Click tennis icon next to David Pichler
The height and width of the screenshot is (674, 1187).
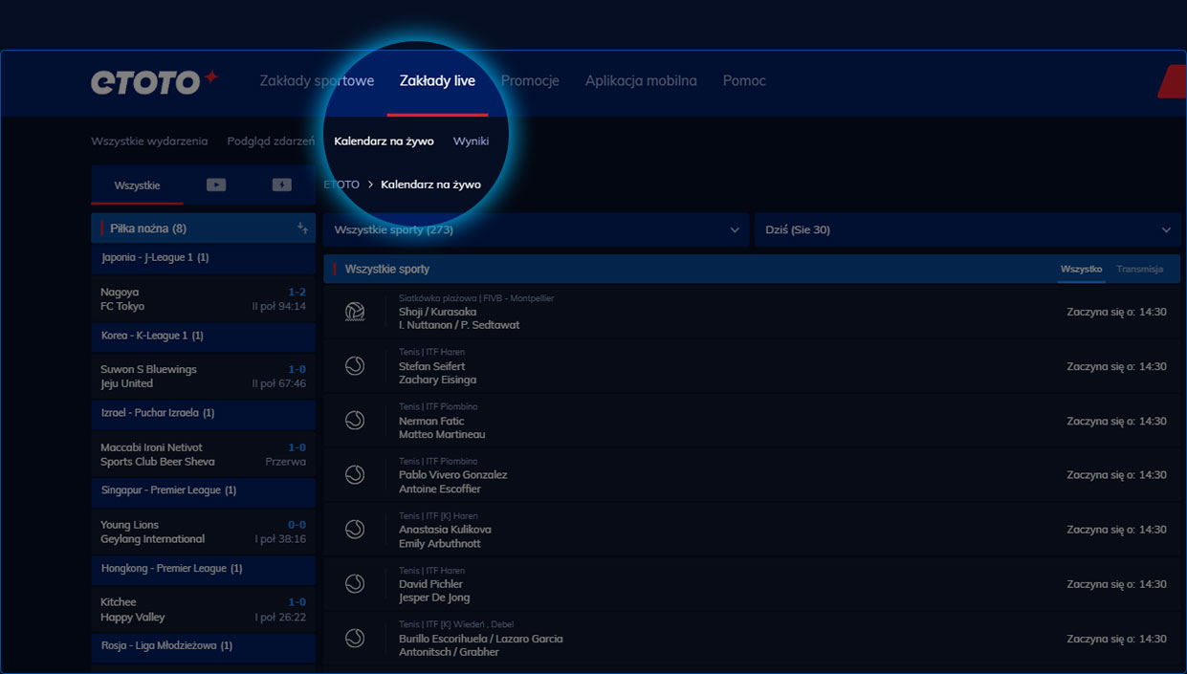tap(355, 583)
